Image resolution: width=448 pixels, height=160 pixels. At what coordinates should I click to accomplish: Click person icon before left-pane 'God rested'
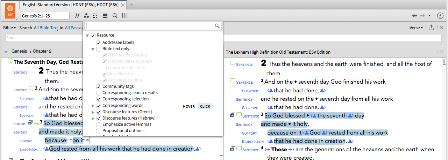(x=46, y=149)
